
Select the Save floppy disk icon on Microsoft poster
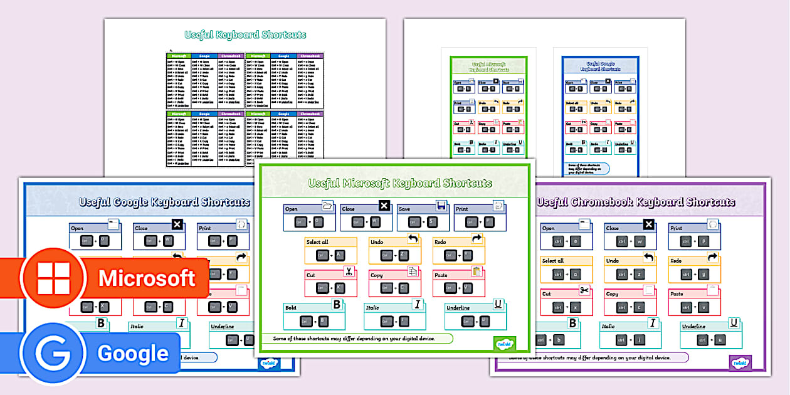[441, 205]
